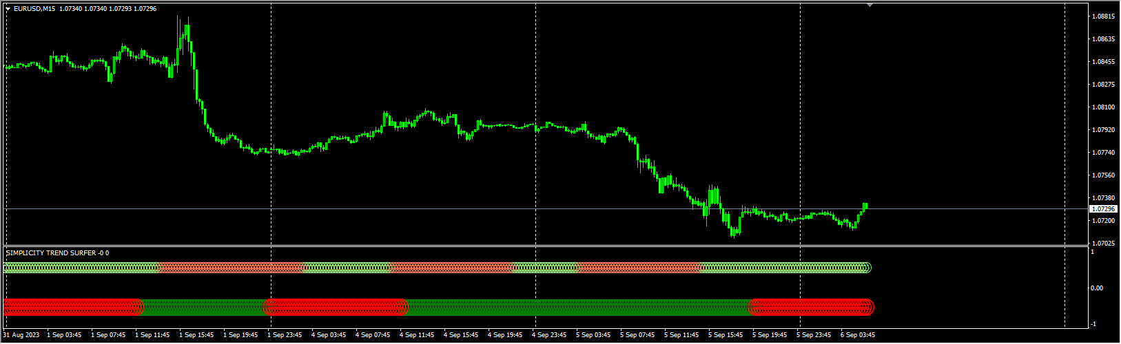Click the 5 Sep 11:45 time label
The height and width of the screenshot is (344, 1121).
click(x=681, y=335)
